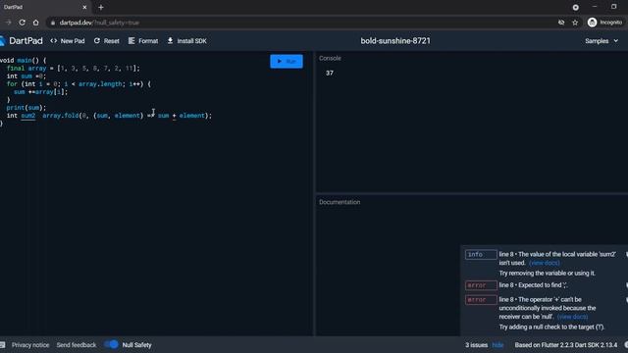The width and height of the screenshot is (628, 353).
Task: Click the browser forward arrow
Action: [8, 23]
